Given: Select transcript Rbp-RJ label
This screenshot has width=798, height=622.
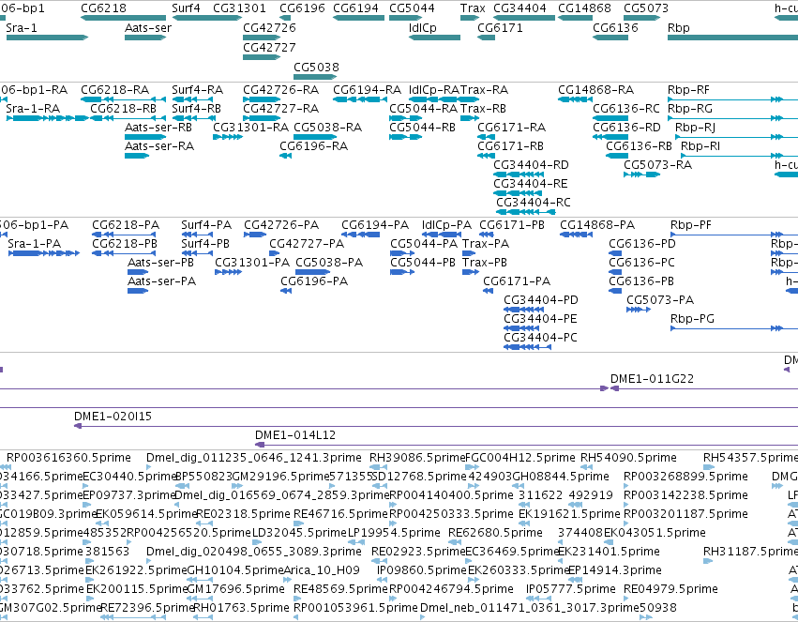Looking at the screenshot, I should click(x=695, y=128).
